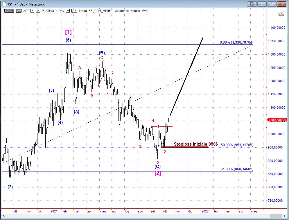Select the black projected trend line
Viewport: 289px width, 220px height.
(186, 77)
